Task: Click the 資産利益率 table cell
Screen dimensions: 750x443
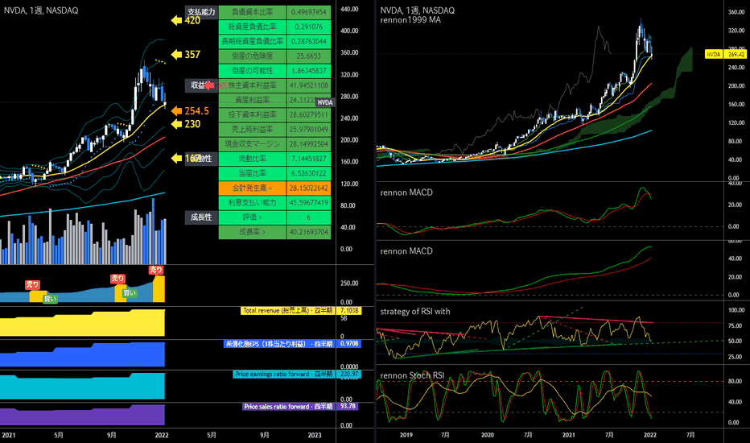Action: [x=253, y=100]
